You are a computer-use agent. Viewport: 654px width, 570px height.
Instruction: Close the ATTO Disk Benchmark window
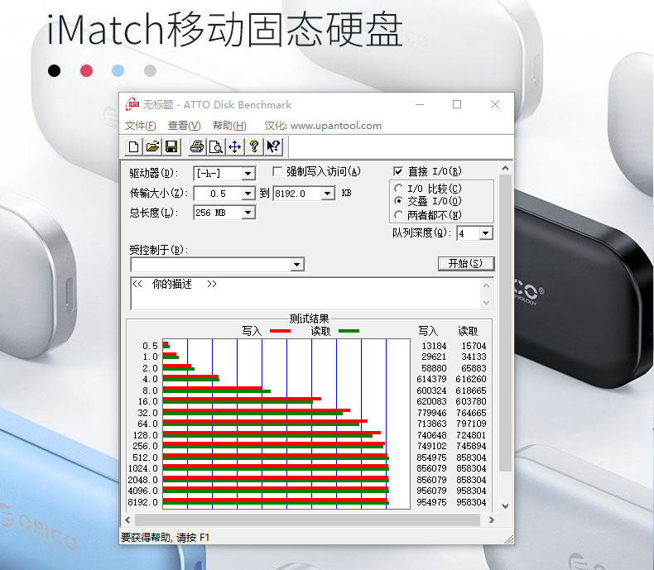click(495, 104)
